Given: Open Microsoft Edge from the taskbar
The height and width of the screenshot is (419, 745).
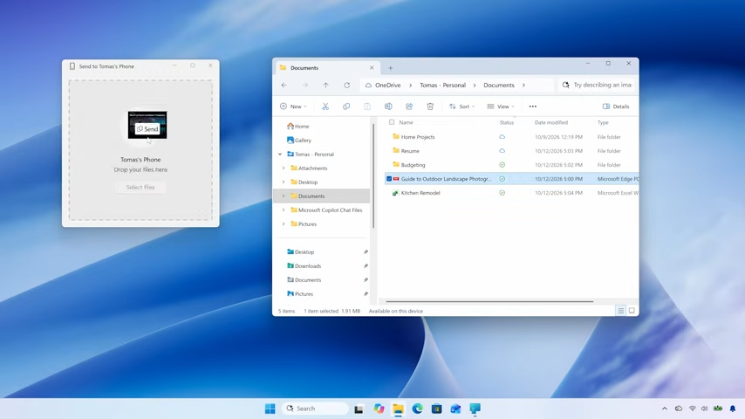Looking at the screenshot, I should 417,409.
